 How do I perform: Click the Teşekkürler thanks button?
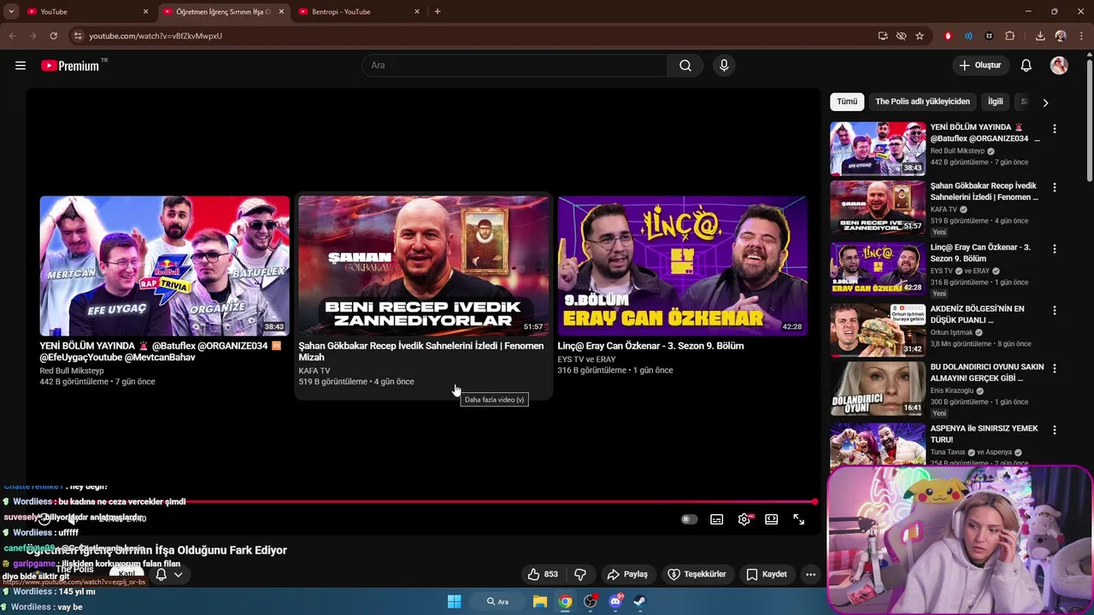[x=697, y=574]
